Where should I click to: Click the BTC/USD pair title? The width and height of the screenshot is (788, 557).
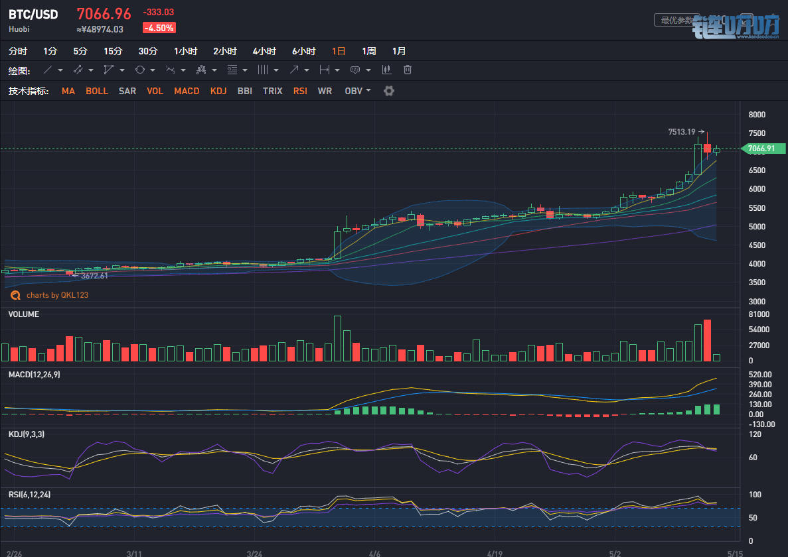click(x=33, y=14)
